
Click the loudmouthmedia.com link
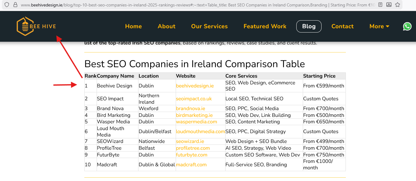click(200, 132)
